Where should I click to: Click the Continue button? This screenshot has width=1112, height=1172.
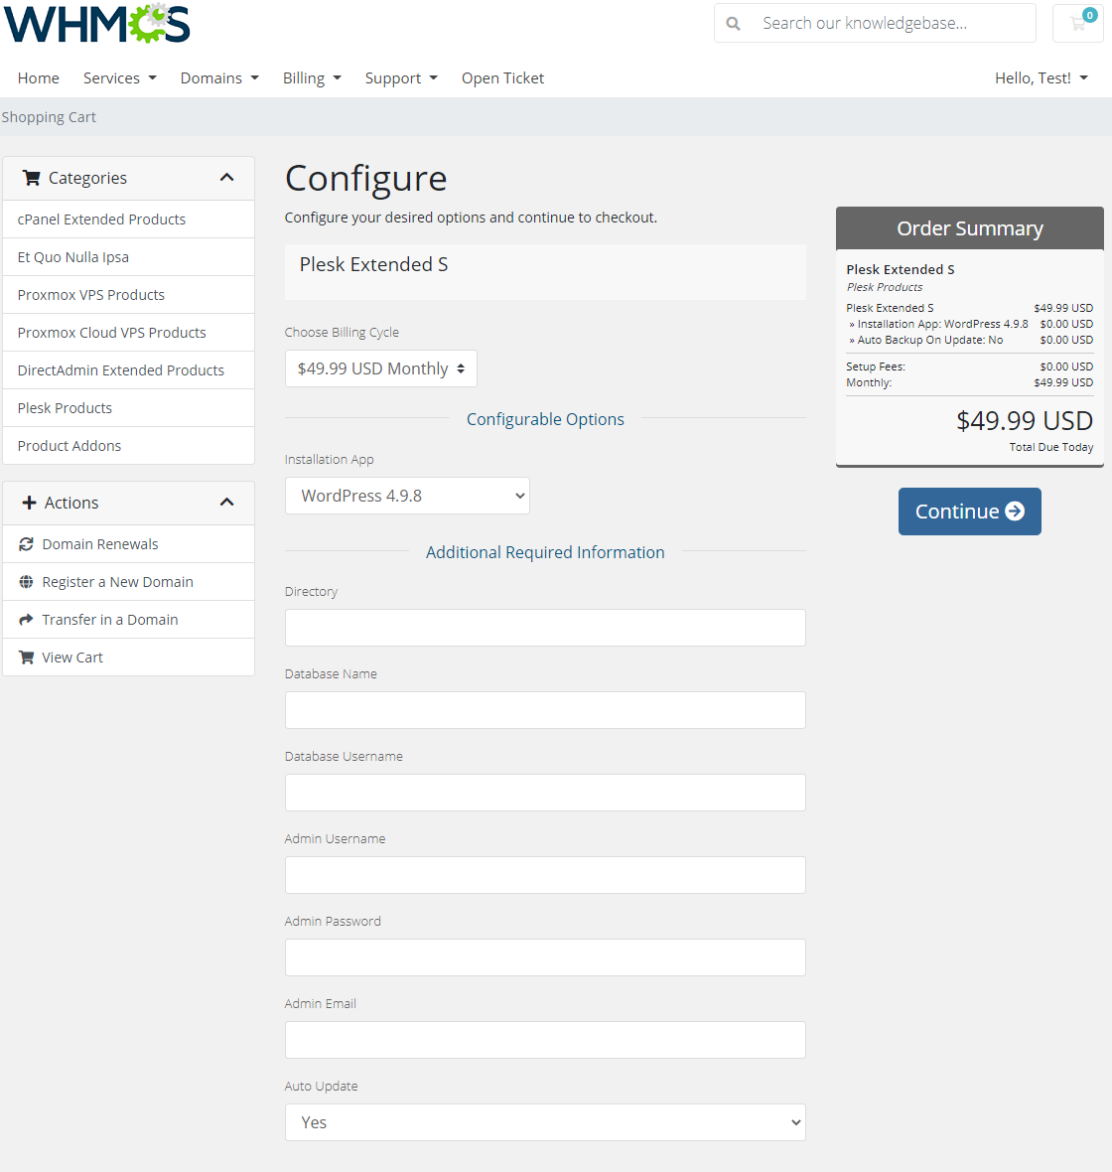click(969, 512)
